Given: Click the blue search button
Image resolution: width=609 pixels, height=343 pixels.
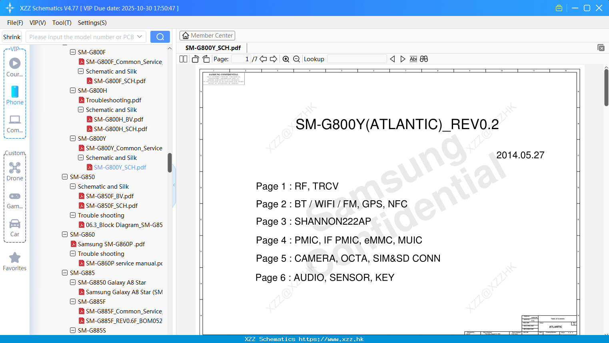Looking at the screenshot, I should pos(160,37).
